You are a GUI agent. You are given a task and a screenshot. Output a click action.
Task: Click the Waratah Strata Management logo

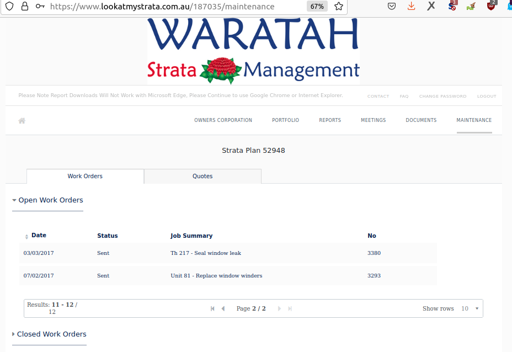(253, 51)
